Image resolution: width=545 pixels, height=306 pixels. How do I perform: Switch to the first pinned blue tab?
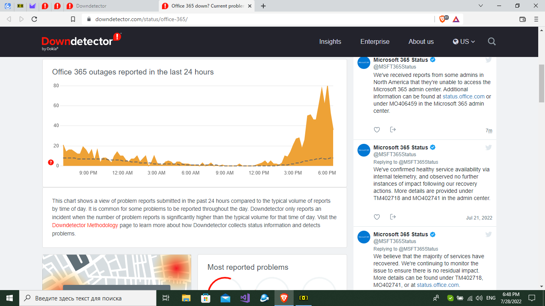coord(8,6)
